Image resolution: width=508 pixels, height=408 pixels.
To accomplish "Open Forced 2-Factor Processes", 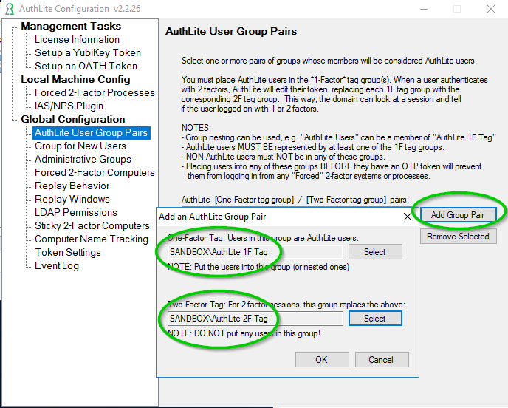I will pos(95,92).
